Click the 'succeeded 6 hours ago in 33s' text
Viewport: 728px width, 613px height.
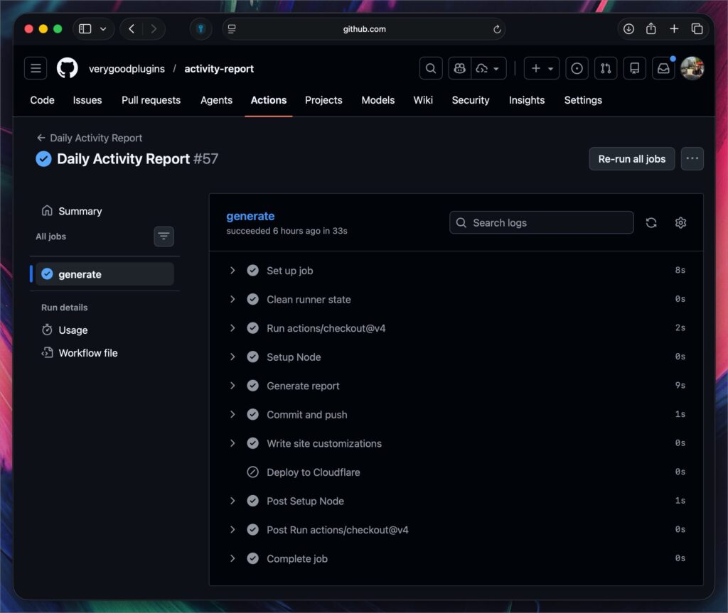[x=287, y=231]
